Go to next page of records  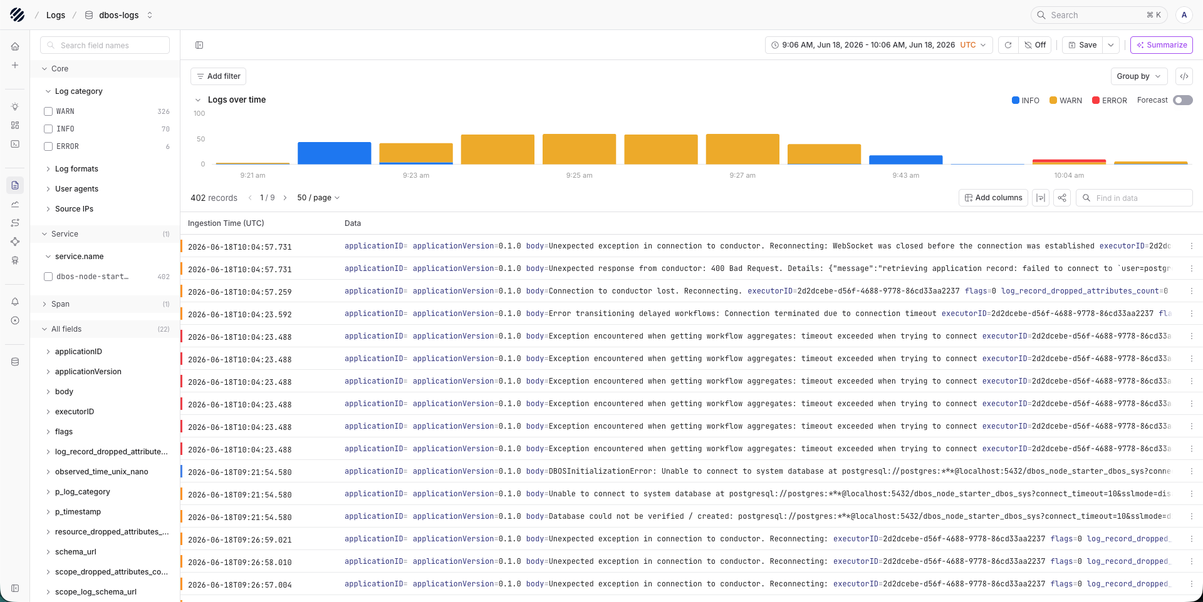(285, 198)
